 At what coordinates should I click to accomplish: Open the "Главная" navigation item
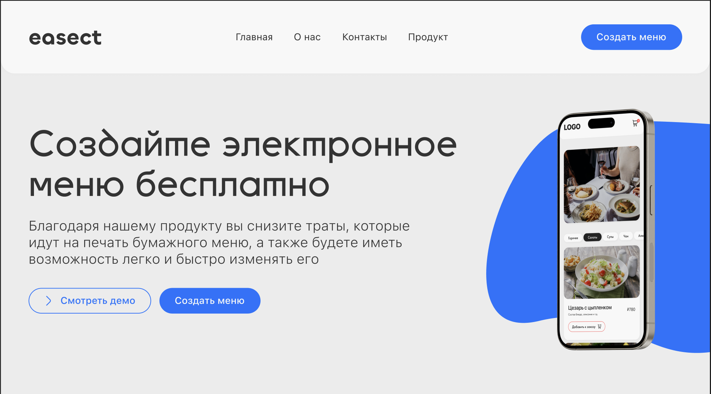pyautogui.click(x=254, y=37)
